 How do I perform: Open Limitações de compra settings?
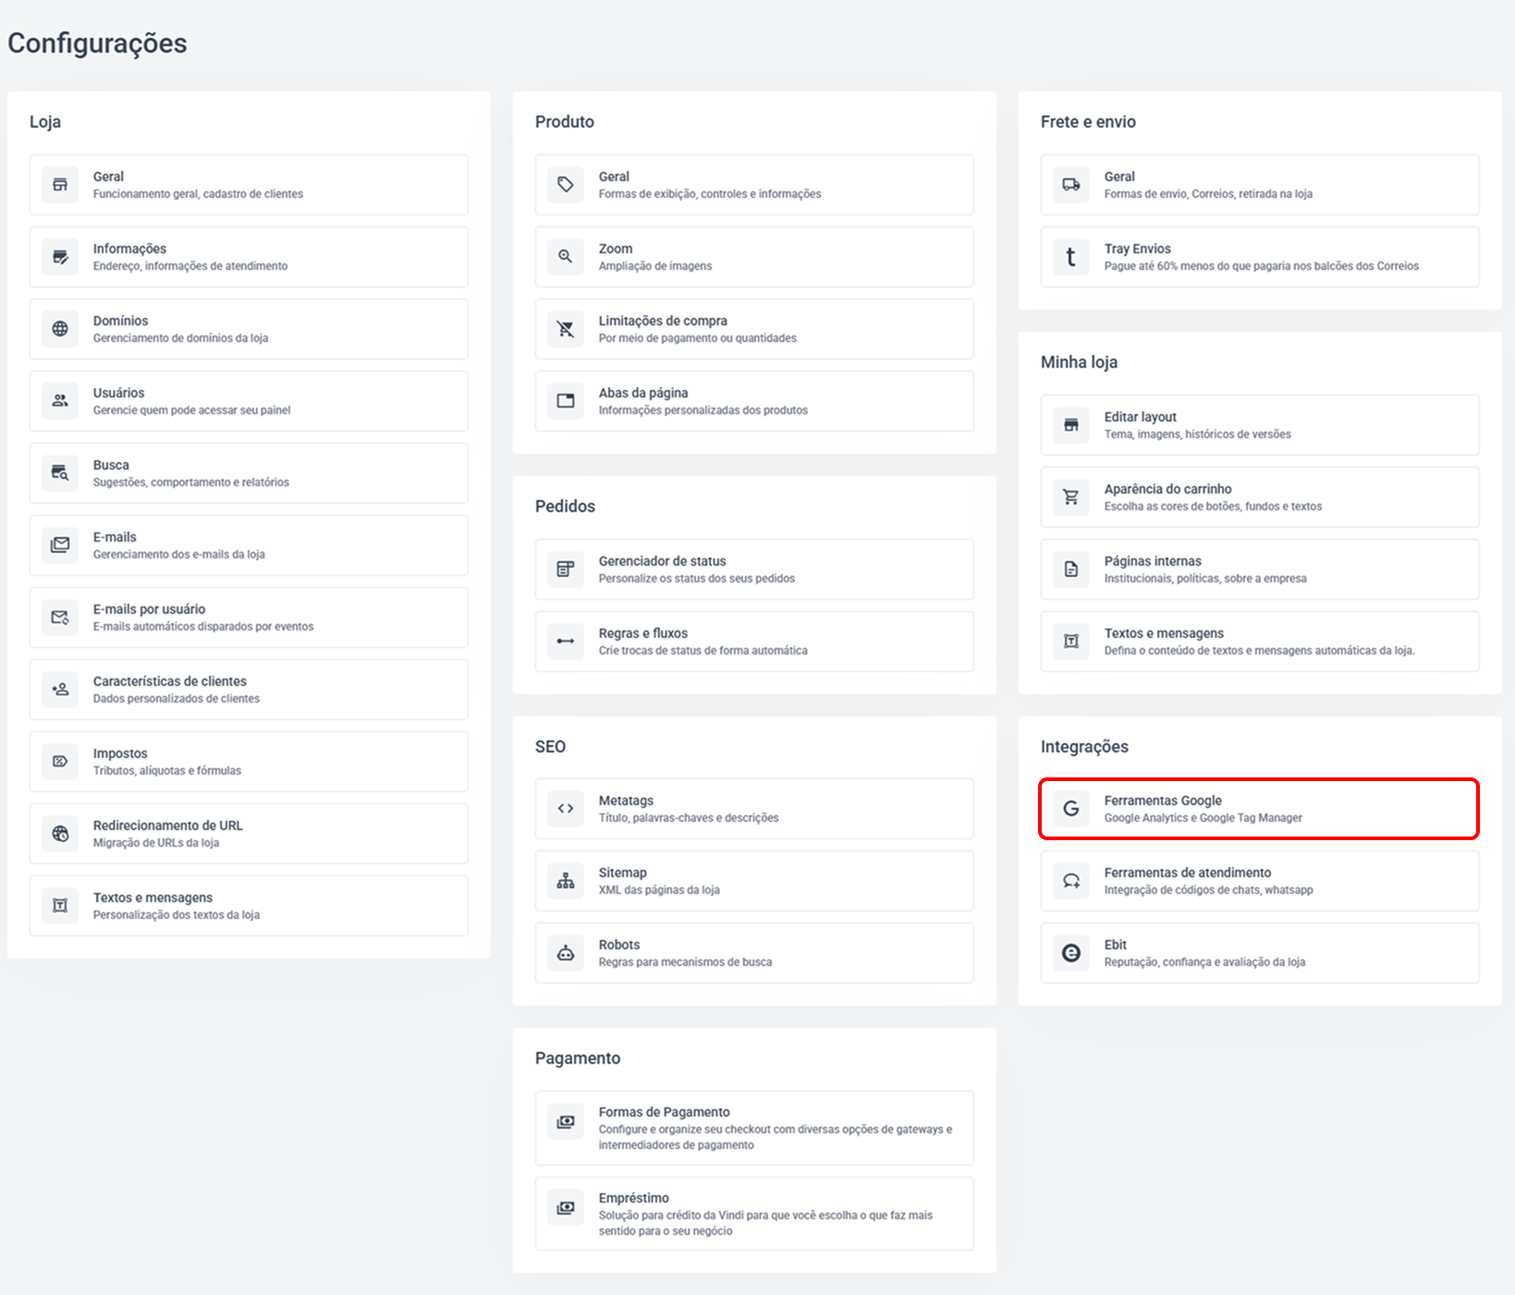754,329
